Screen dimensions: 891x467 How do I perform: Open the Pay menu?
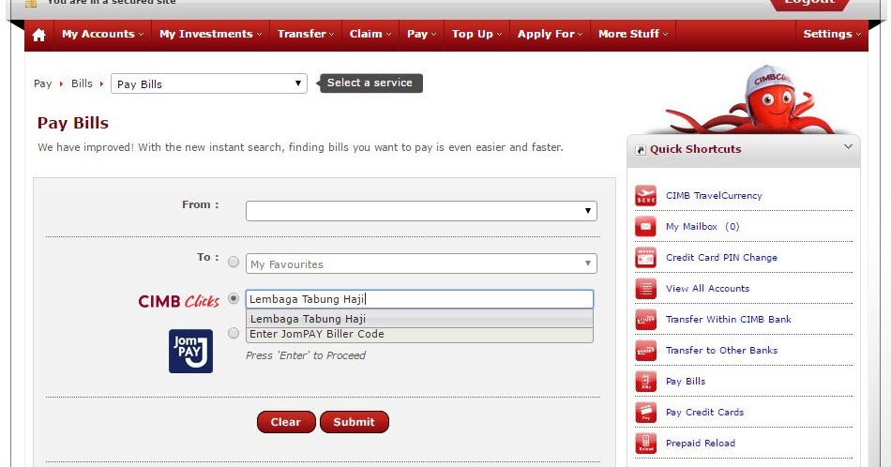pyautogui.click(x=422, y=34)
